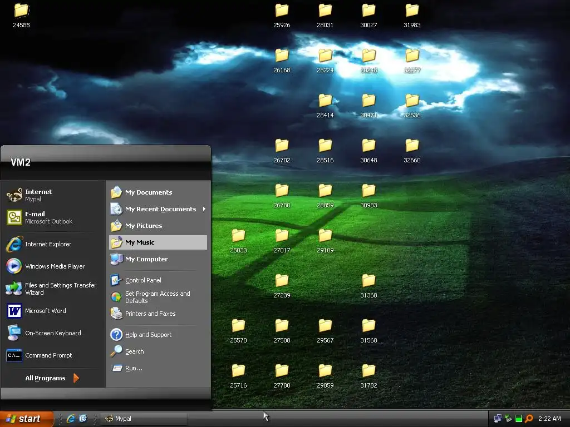Select desktop folder 30471
The image size is (570, 427).
[x=368, y=105]
